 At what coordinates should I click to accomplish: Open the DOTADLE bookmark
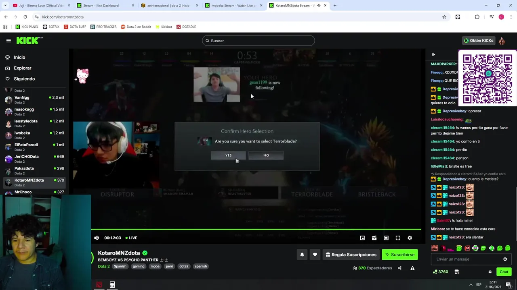(x=186, y=27)
